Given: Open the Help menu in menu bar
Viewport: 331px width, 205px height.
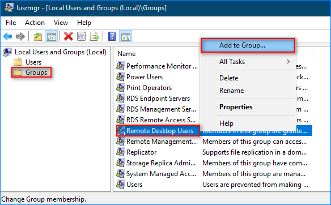Looking at the screenshot, I should click(84, 23).
